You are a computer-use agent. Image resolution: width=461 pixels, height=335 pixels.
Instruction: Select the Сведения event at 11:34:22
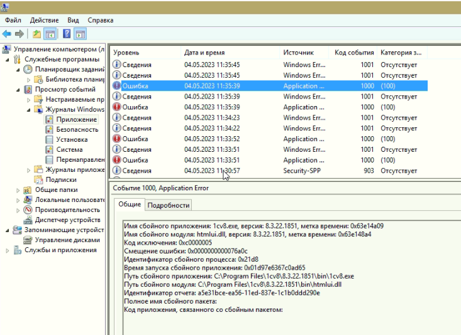(x=269, y=128)
